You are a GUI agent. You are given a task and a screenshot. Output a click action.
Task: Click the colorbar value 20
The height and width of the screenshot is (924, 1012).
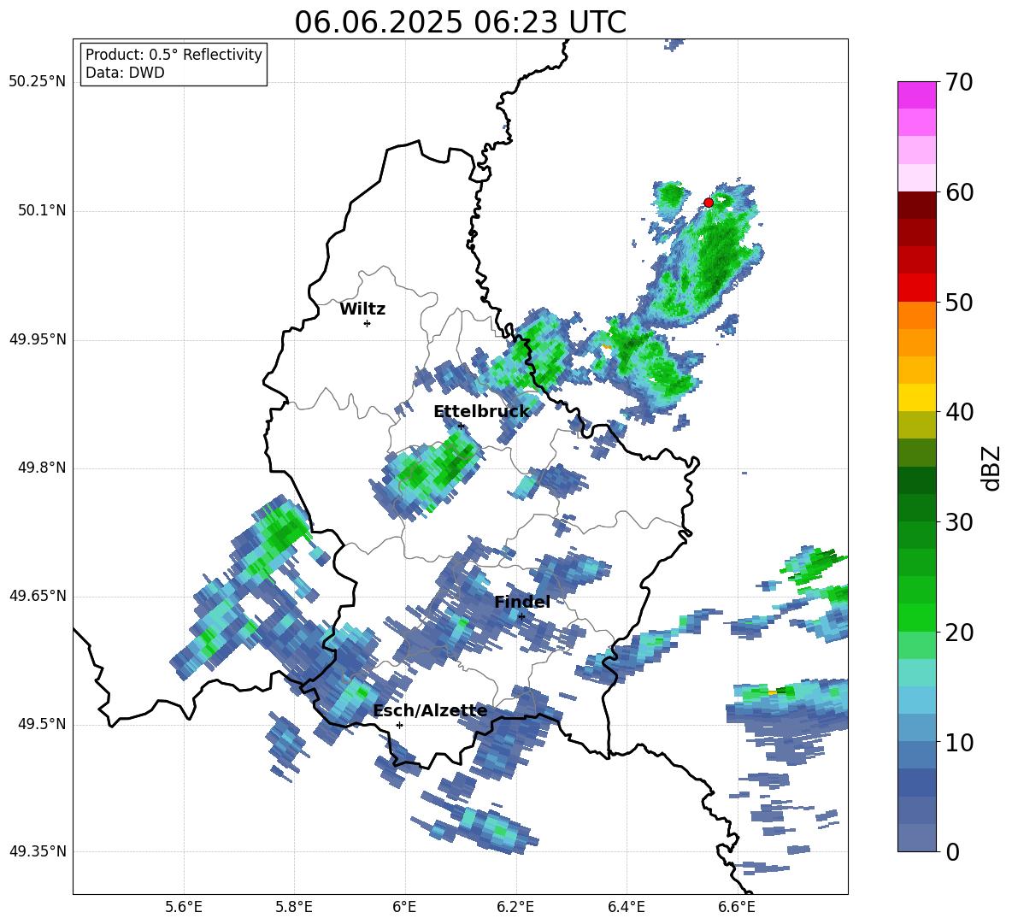[x=959, y=633]
